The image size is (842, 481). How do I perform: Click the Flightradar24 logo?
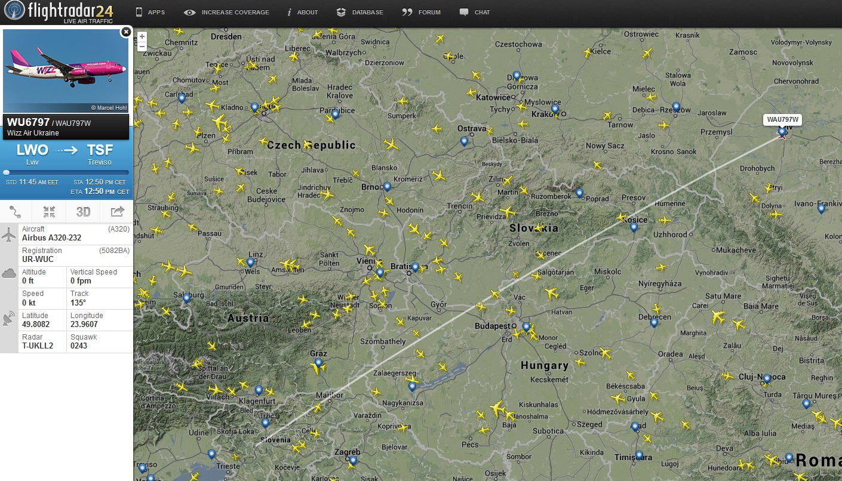click(x=66, y=12)
